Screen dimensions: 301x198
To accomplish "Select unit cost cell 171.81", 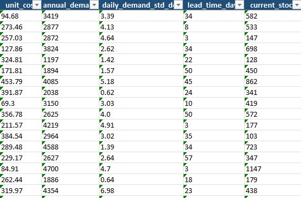I will 21,70.
